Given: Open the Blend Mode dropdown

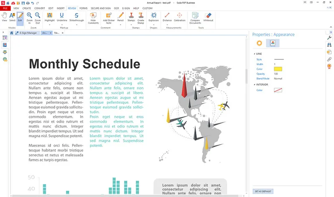Looking at the screenshot, I should coord(278,78).
